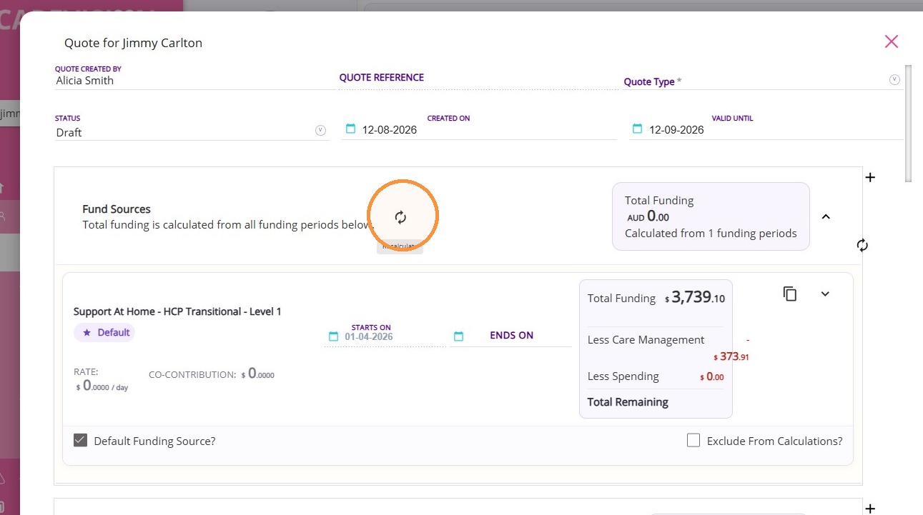This screenshot has width=923, height=515.
Task: Click the Default star badge
Action: point(104,332)
